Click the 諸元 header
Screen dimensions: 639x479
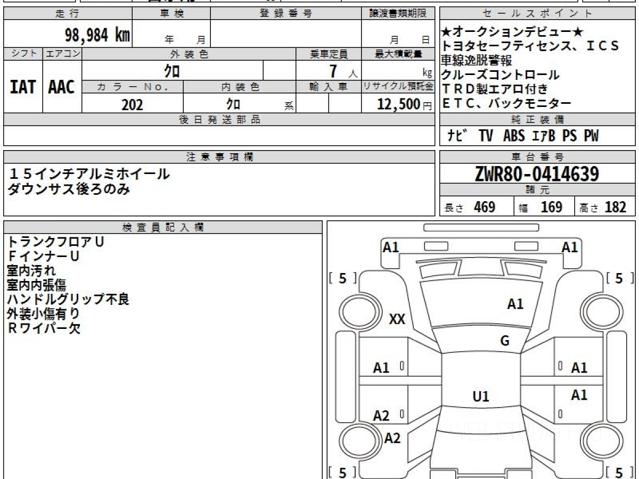pos(538,190)
